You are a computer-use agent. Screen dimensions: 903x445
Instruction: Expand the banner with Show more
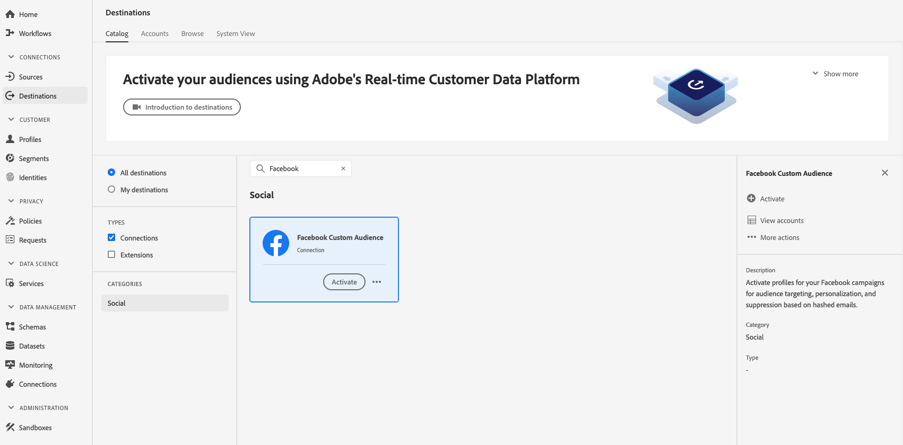[x=835, y=74]
